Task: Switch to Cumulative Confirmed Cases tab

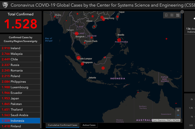Action: [x=62, y=125]
